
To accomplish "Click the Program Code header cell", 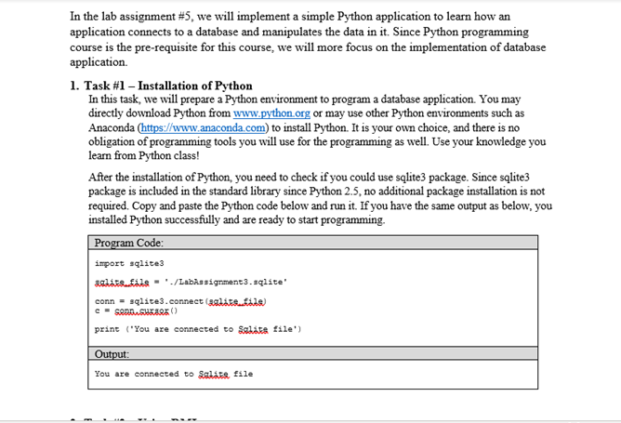I will (313, 243).
